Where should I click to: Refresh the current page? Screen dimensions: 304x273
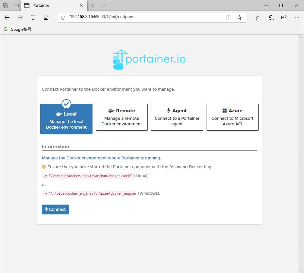pos(33,18)
